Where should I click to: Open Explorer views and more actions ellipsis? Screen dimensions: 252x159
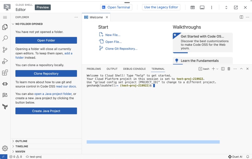click(x=76, y=17)
